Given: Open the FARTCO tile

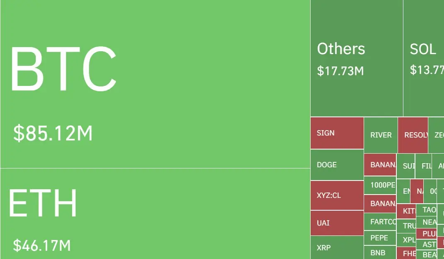Looking at the screenshot, I should click(x=380, y=222).
